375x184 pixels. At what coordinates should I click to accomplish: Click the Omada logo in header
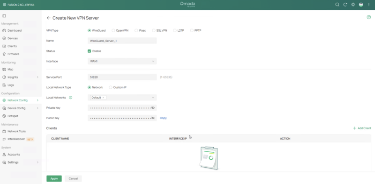(187, 4)
